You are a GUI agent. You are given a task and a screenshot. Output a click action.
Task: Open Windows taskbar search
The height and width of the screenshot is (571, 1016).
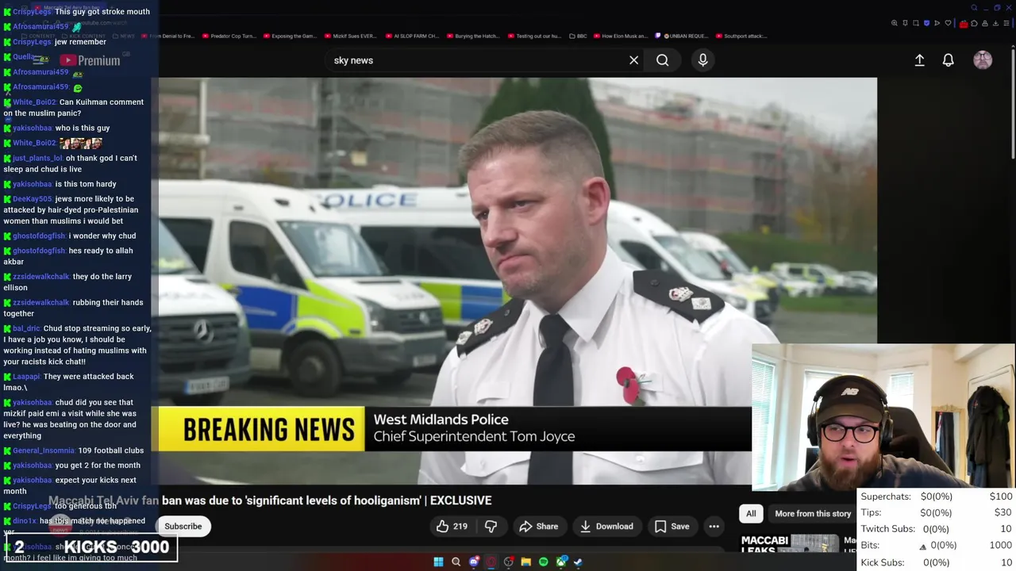456,561
